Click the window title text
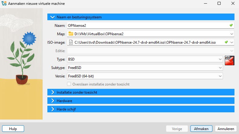This screenshot has width=239, height=134. point(37,4)
